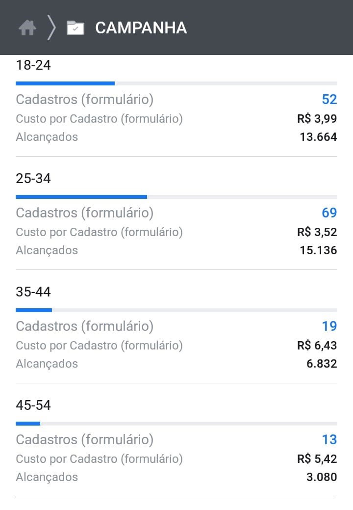The image size is (353, 510).
Task: Click the R$ 3,99 cost value
Action: tap(317, 119)
